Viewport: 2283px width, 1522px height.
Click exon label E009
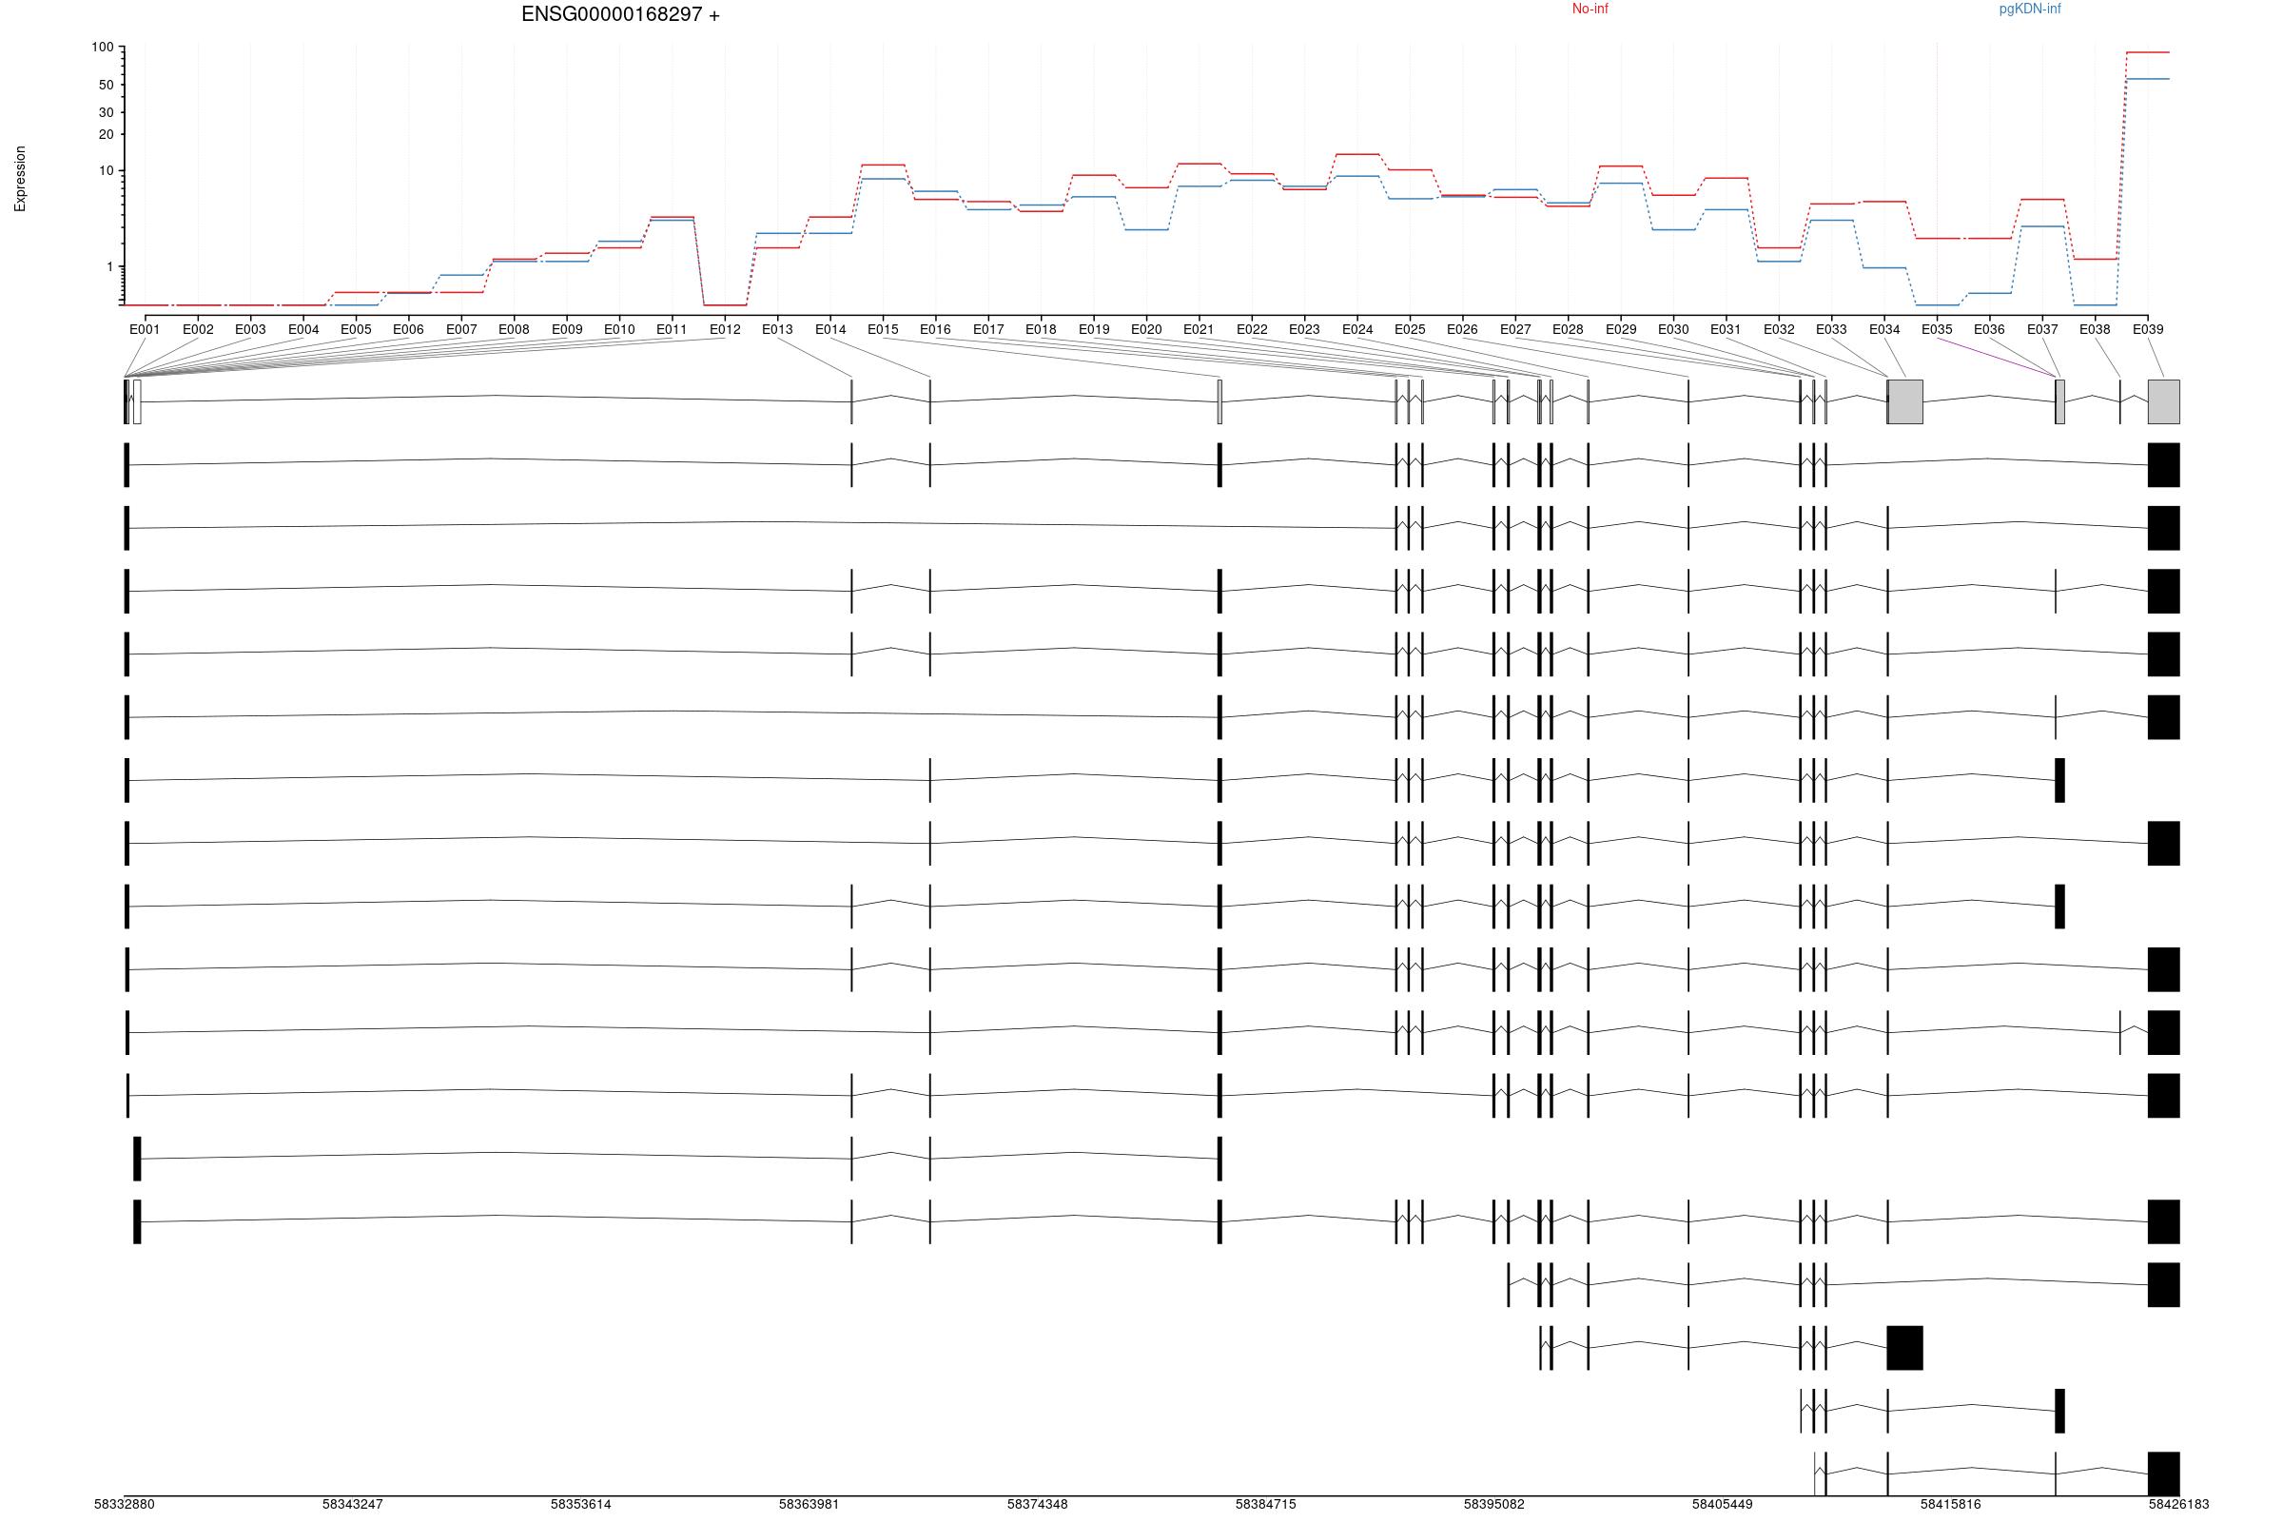click(567, 329)
